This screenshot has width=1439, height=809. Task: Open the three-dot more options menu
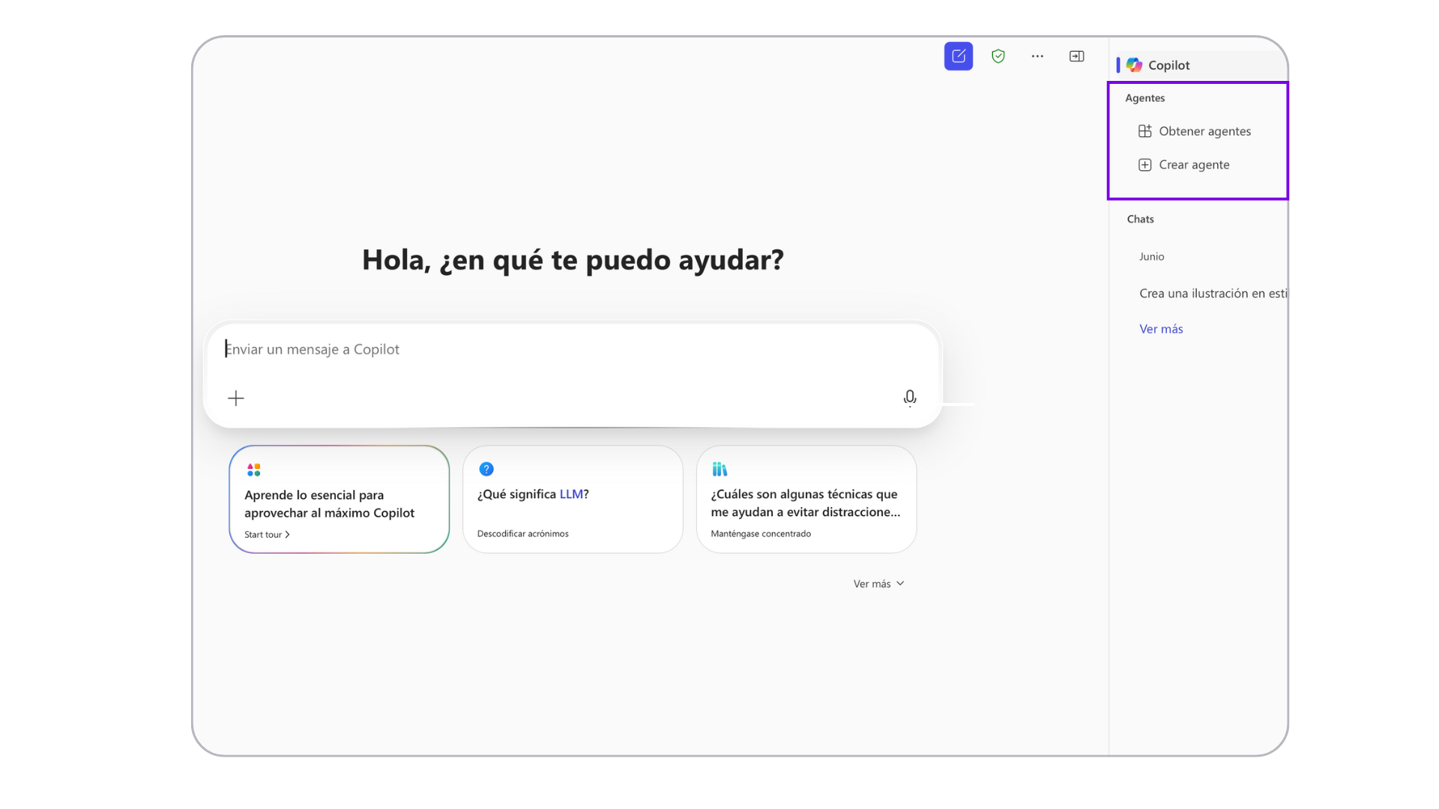tap(1037, 56)
